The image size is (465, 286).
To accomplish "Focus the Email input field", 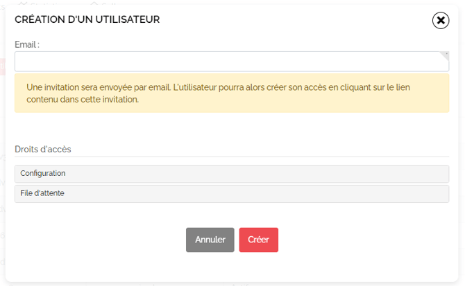I will tap(232, 62).
